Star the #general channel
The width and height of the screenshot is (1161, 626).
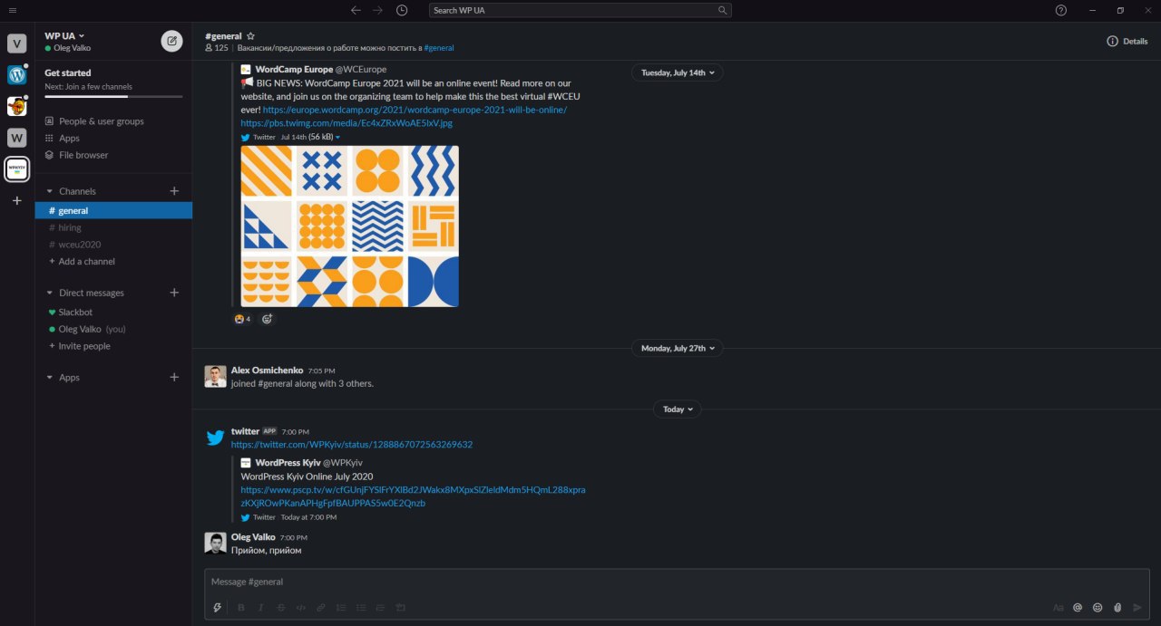(251, 36)
